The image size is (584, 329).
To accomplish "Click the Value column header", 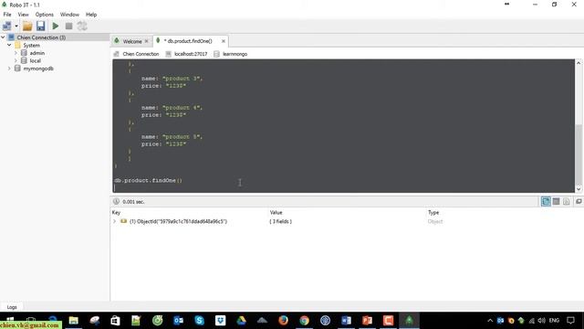I will pyautogui.click(x=276, y=213).
